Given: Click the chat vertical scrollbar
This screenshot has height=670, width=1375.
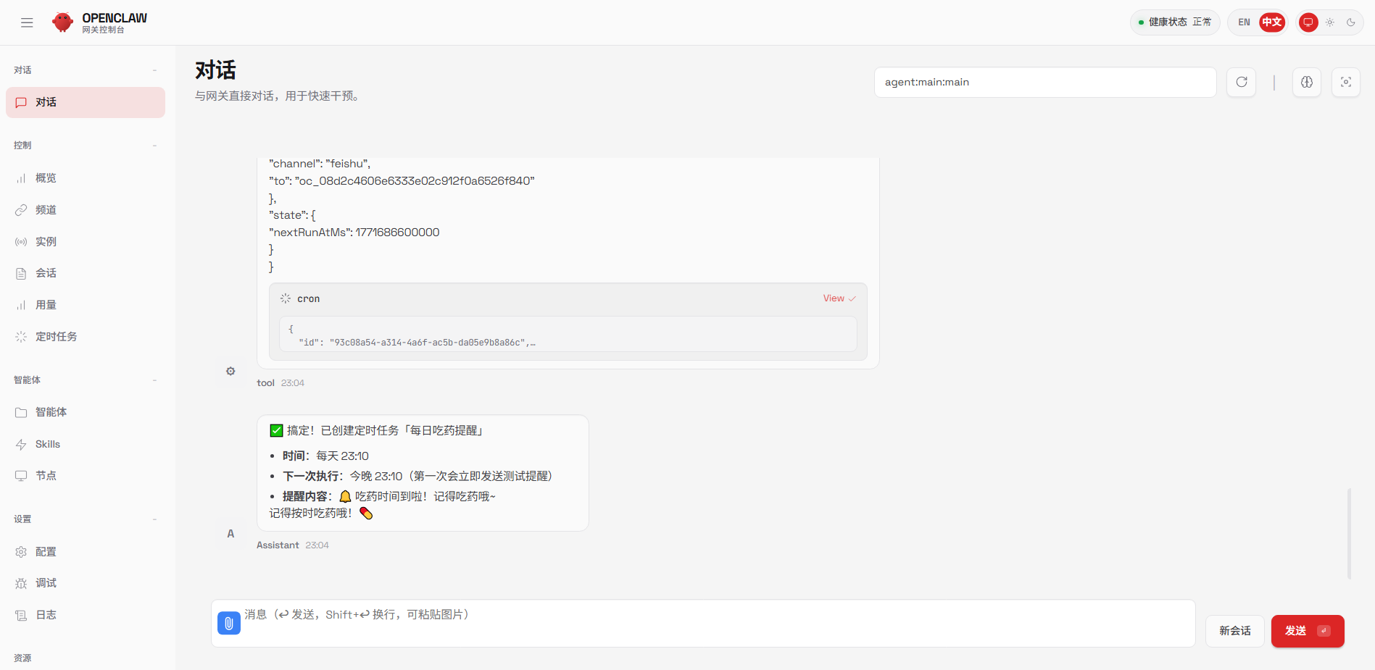Looking at the screenshot, I should 1348,533.
